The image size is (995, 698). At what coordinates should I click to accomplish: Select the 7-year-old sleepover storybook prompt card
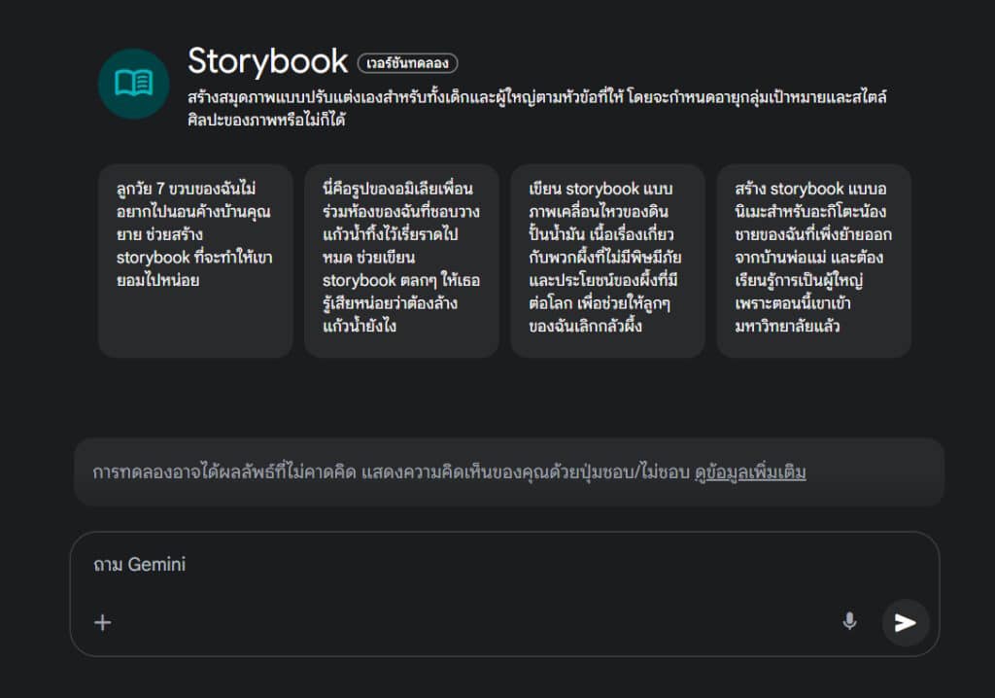tap(194, 261)
